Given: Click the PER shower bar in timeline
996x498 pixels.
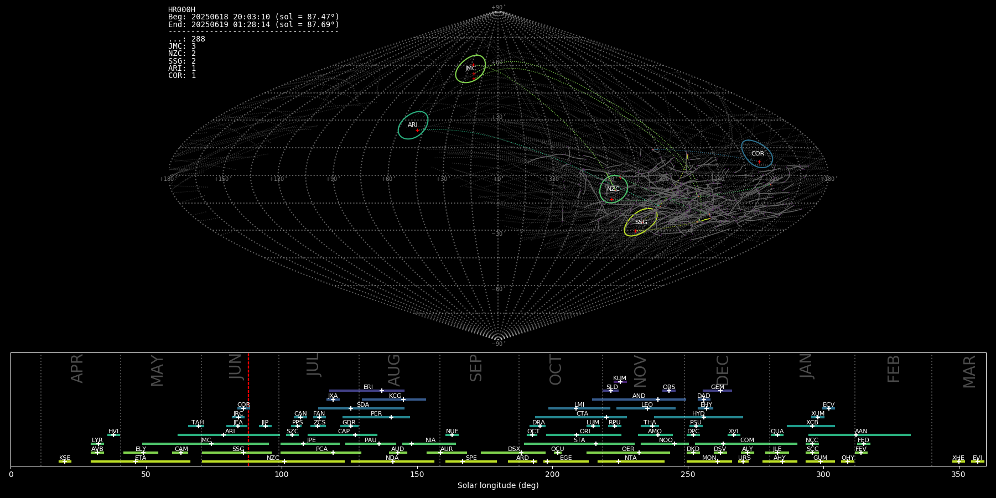Looking at the screenshot, I should (x=376, y=417).
